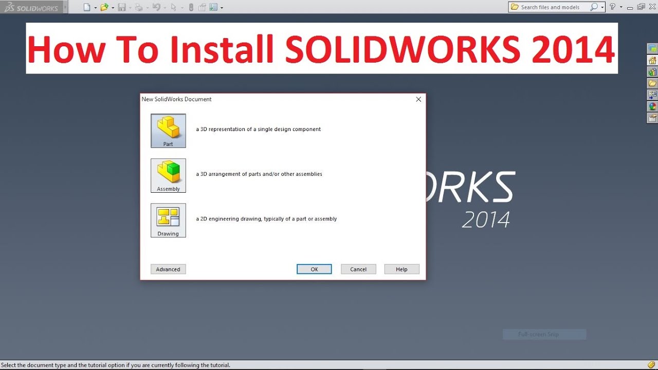
Task: Open the Options checklist icon
Action: click(x=213, y=7)
